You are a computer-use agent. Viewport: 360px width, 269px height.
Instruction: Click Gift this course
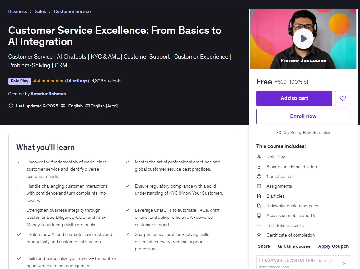(294, 246)
